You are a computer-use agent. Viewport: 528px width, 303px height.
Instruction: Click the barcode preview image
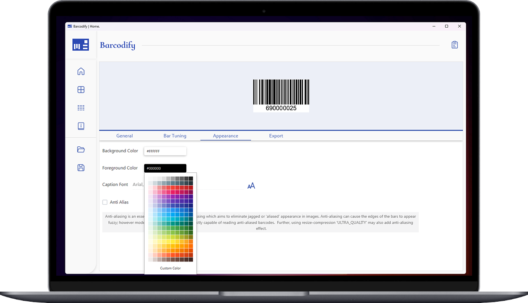point(281,94)
